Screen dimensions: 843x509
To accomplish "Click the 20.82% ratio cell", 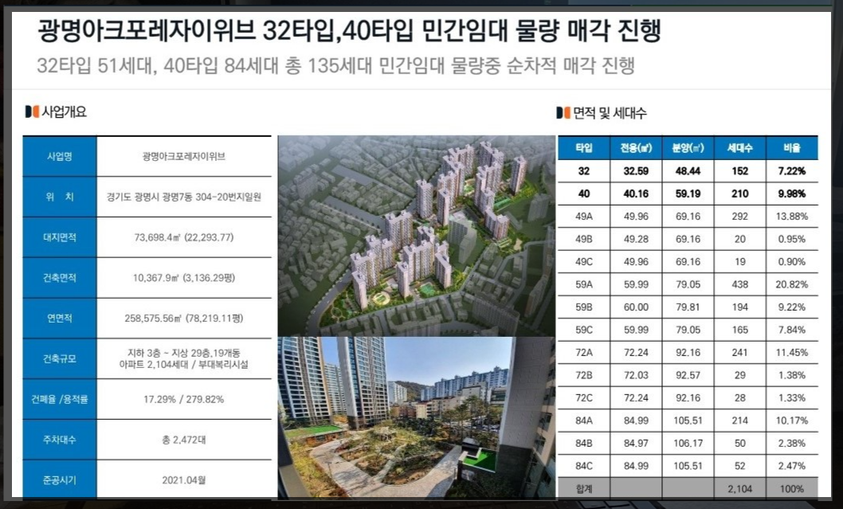I will [792, 284].
